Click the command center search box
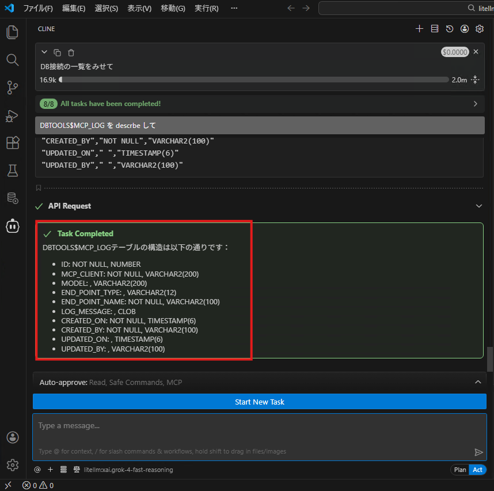This screenshot has width=494, height=491. [x=406, y=8]
